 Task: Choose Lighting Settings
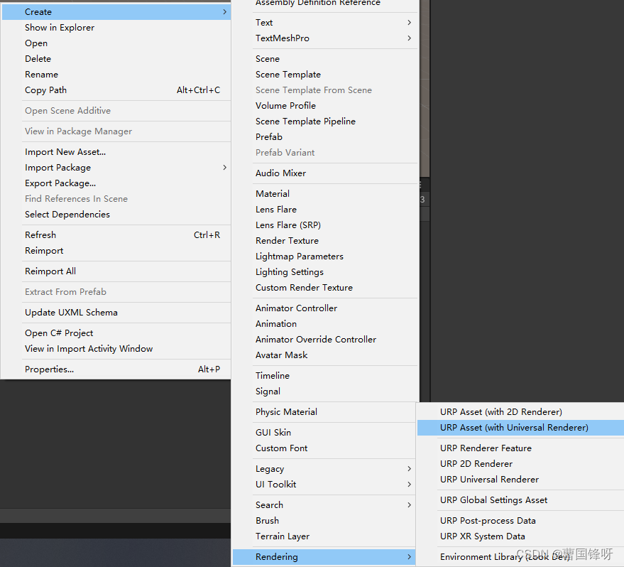[325, 272]
